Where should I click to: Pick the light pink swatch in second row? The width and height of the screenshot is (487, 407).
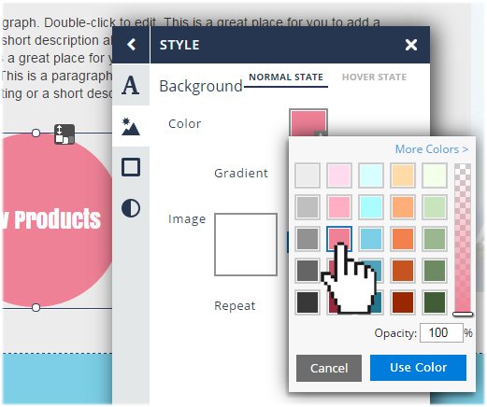[x=339, y=207]
